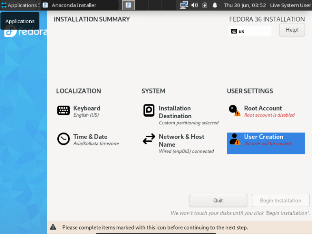Click the User Creation person icon
This screenshot has height=234, width=312.
[235, 139]
